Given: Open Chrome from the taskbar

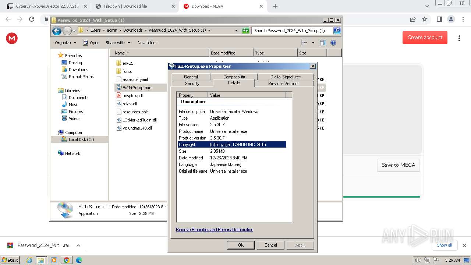Looking at the screenshot, I should pos(67,260).
